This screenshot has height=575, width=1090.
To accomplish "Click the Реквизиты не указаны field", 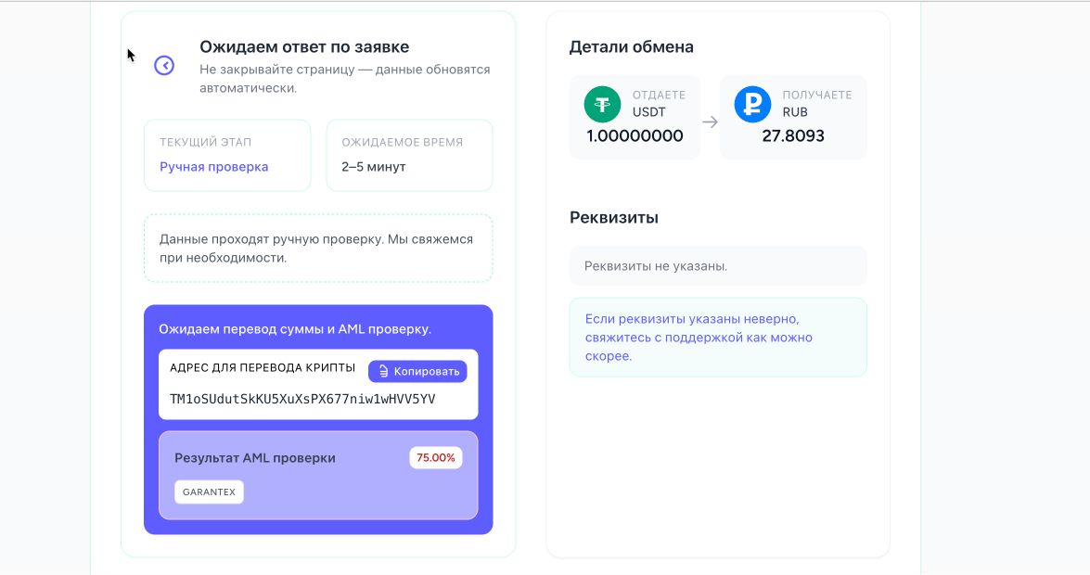I will 718,266.
